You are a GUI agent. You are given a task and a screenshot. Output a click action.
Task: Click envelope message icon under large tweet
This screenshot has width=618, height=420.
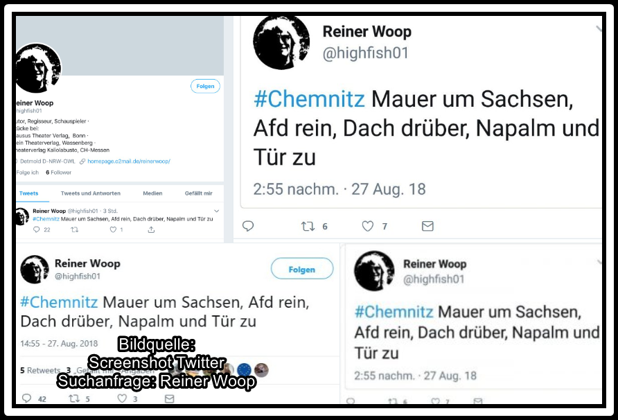(x=427, y=226)
